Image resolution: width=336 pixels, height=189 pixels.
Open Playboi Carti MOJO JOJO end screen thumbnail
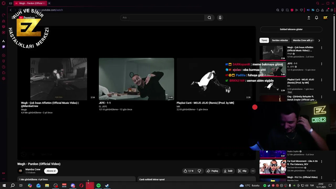[214, 79]
